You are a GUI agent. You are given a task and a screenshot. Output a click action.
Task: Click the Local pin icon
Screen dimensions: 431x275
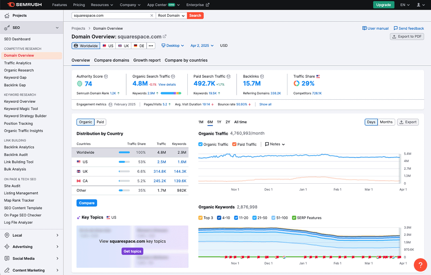(x=7, y=235)
